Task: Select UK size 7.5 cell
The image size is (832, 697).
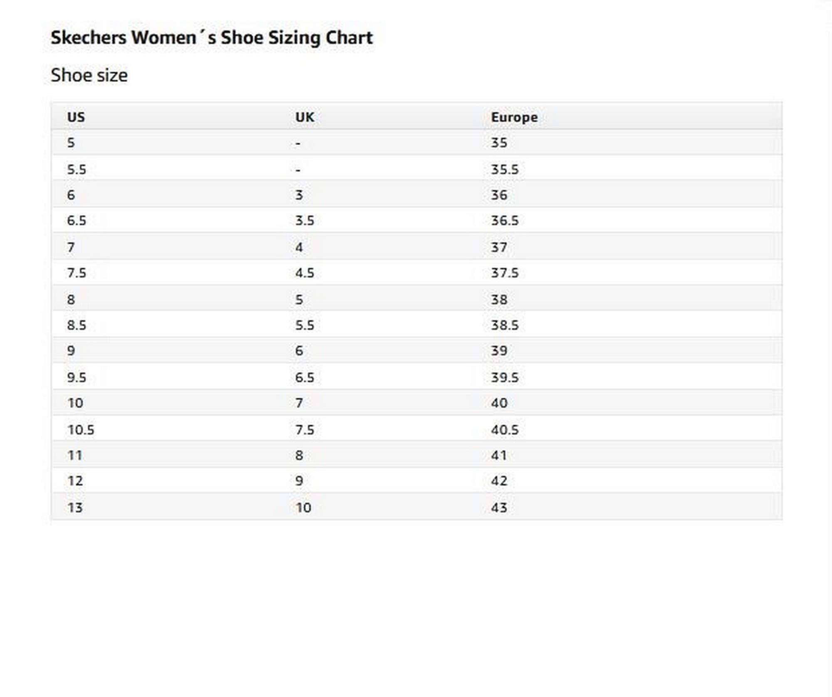Action: click(305, 429)
